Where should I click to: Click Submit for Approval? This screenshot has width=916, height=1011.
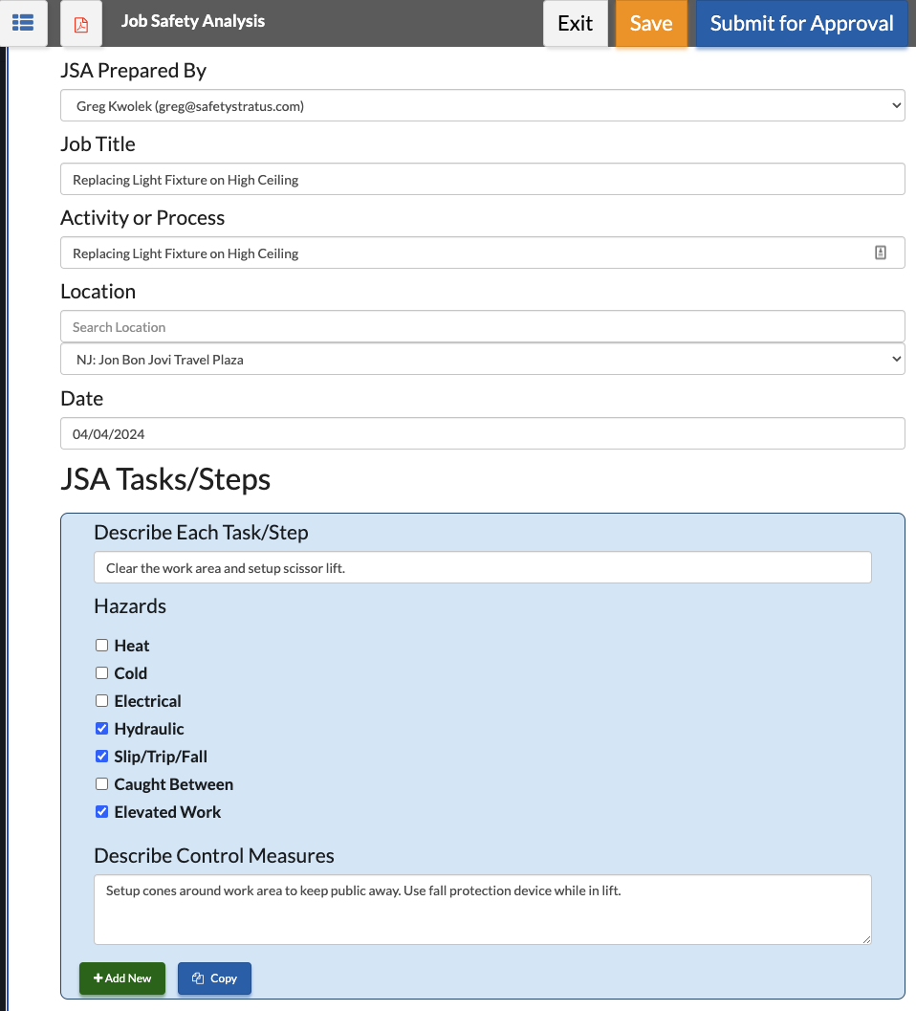click(x=801, y=23)
